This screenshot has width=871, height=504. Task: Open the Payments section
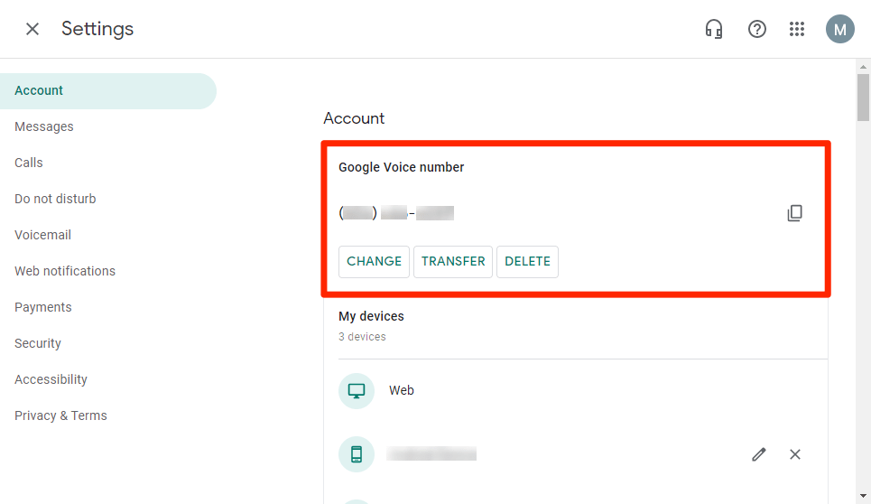[x=42, y=307]
